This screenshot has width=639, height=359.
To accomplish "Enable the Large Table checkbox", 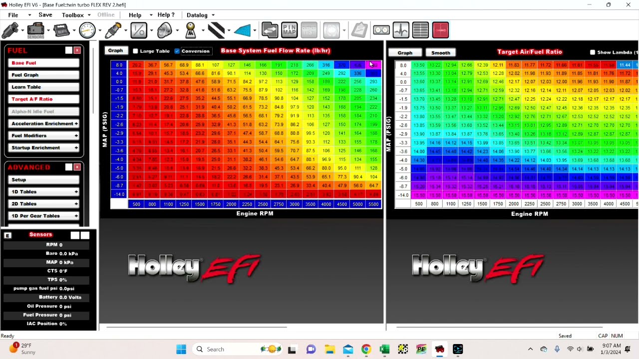I will 135,51.
